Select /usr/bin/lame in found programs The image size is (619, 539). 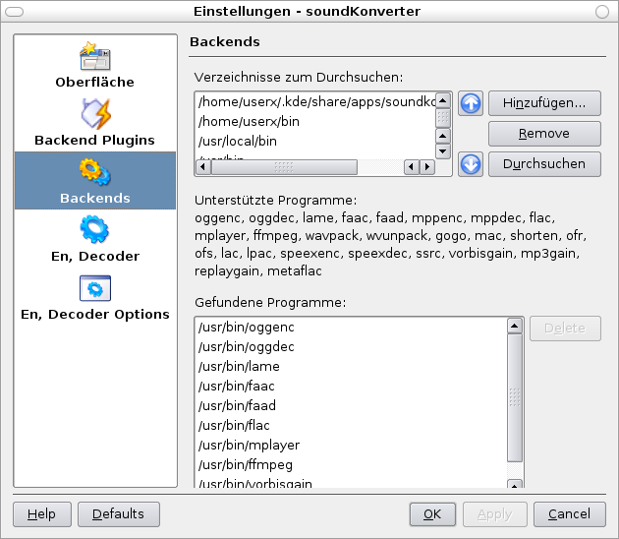pyautogui.click(x=351, y=366)
